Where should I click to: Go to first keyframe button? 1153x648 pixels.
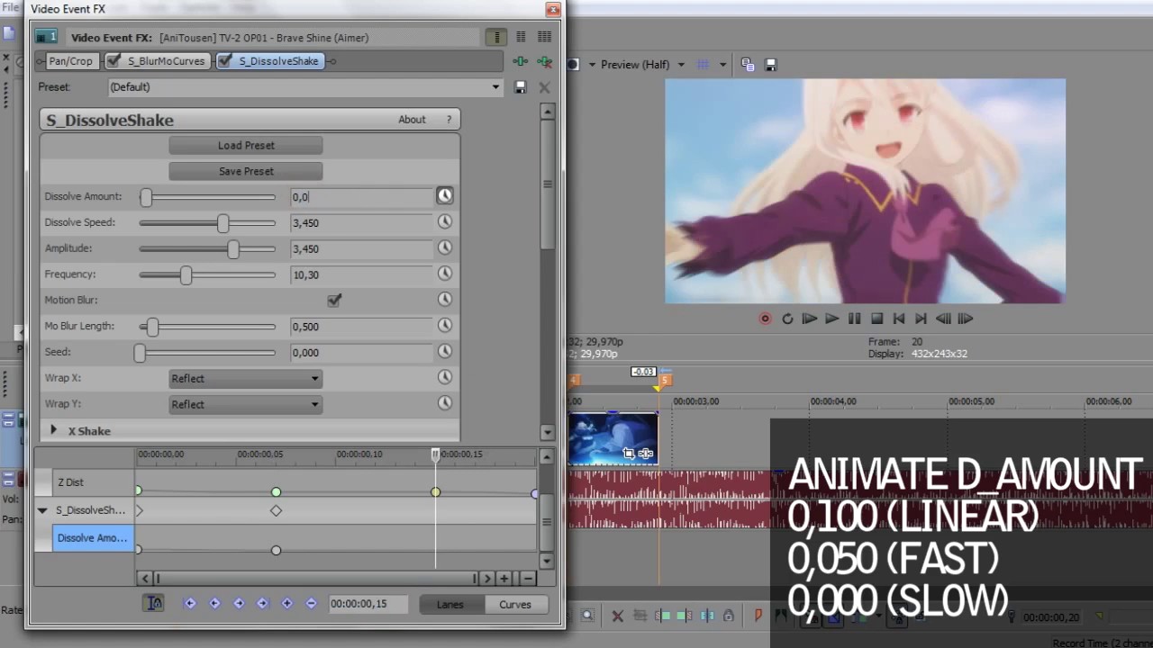point(190,604)
